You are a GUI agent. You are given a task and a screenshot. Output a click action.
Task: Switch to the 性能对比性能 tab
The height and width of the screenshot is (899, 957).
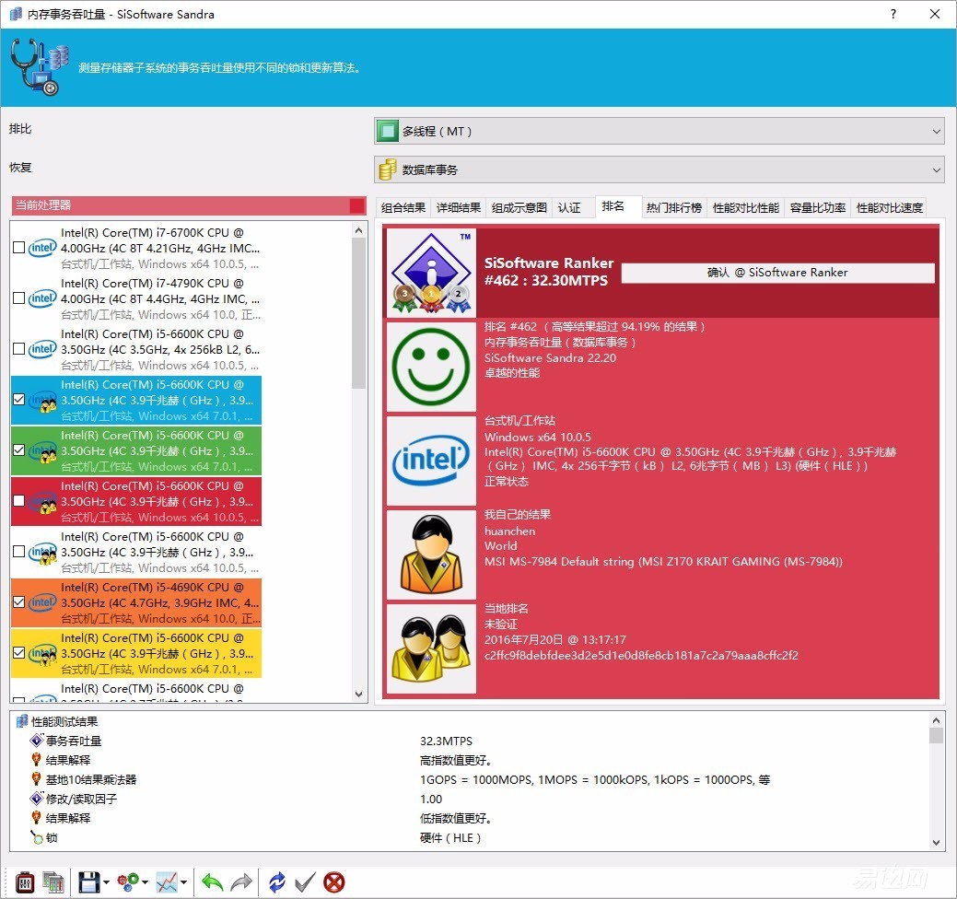point(746,208)
